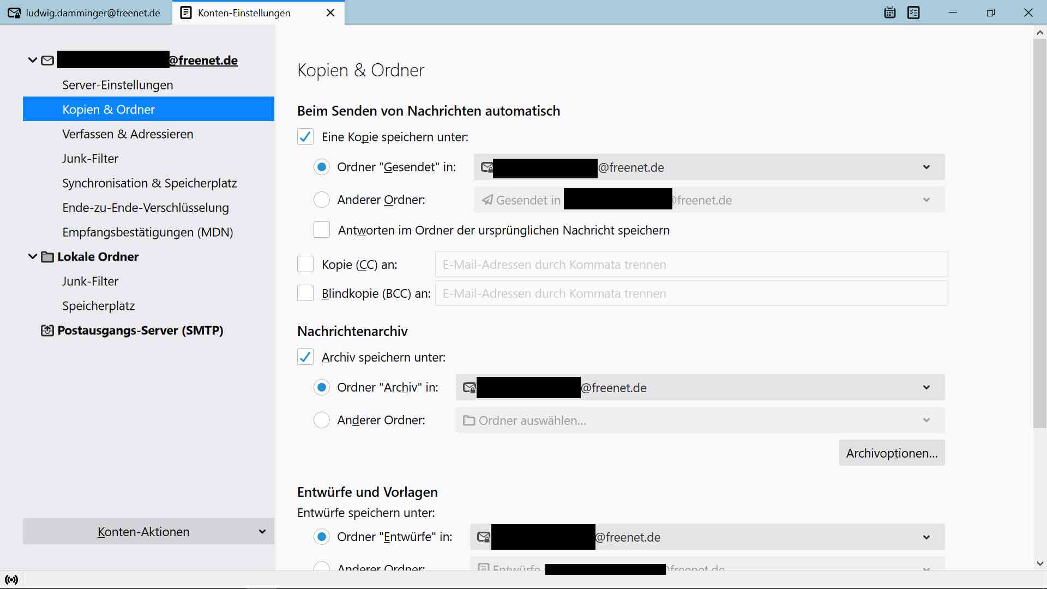Image resolution: width=1047 pixels, height=589 pixels.
Task: Click the Lokale Ordner folder icon
Action: [47, 257]
